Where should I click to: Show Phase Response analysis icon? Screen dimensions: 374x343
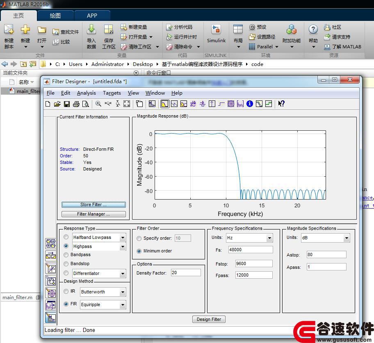point(174,104)
